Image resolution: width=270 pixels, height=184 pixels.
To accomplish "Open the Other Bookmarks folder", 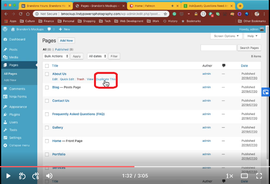I will pyautogui.click(x=252, y=21).
